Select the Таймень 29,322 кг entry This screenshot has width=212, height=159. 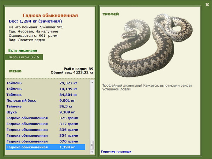coord(46,83)
